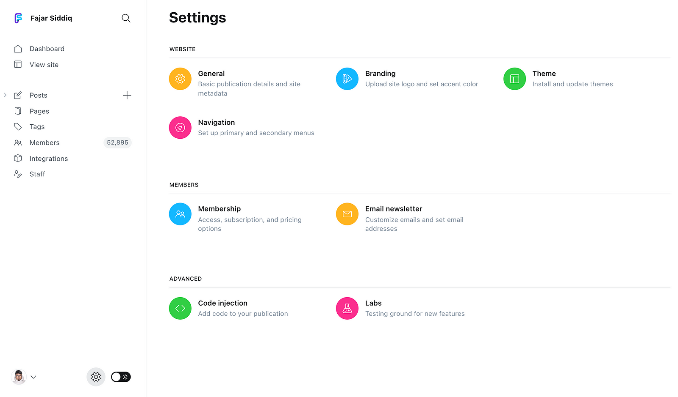Click the orange General settings icon
The height and width of the screenshot is (397, 678).
point(180,79)
